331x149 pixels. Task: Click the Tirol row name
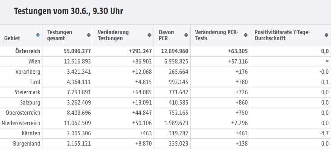tap(35, 82)
